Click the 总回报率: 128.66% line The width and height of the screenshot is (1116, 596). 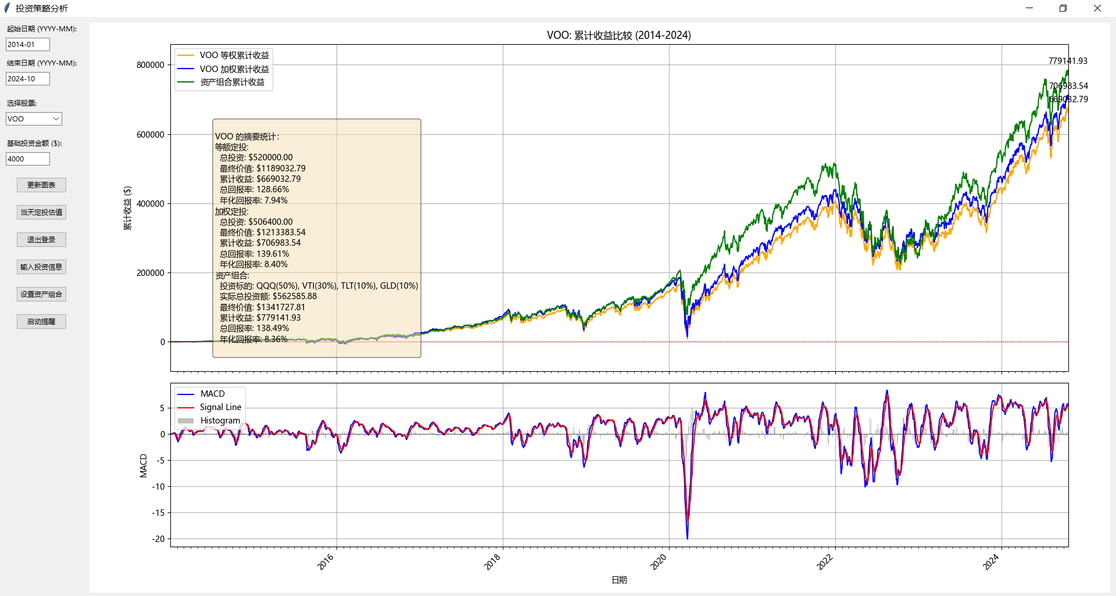pyautogui.click(x=255, y=189)
